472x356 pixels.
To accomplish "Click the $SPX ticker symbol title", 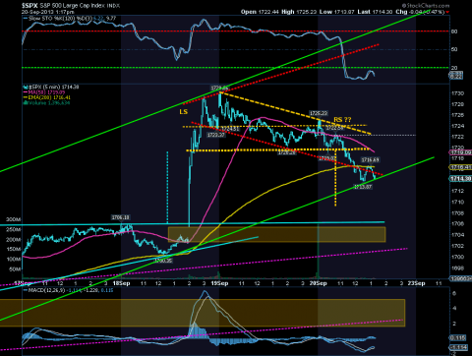I will (x=29, y=6).
